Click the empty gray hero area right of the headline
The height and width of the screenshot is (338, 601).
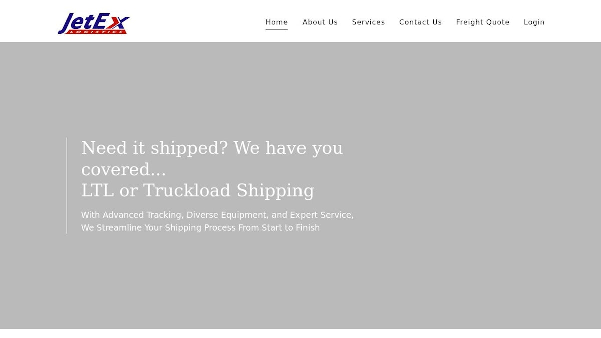(x=476, y=185)
